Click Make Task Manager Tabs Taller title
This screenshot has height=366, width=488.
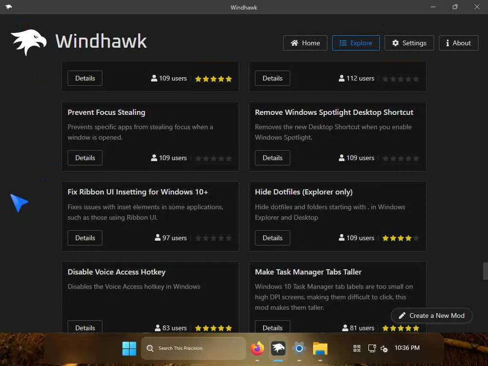click(x=308, y=272)
